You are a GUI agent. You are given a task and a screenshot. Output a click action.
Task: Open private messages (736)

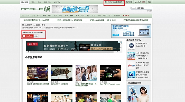(x=140, y=2)
